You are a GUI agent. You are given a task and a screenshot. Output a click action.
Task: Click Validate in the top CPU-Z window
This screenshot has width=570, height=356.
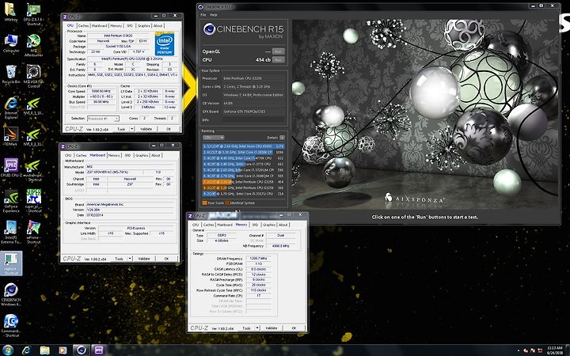(146, 129)
